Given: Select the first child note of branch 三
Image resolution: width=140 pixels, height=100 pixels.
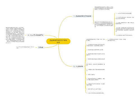Looking at the screenshot, I should tap(95, 40).
